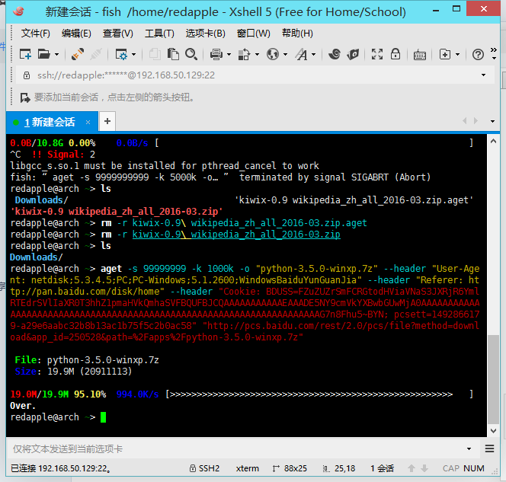Click the disconnect session icon
The height and width of the screenshot is (482, 506).
(x=96, y=54)
